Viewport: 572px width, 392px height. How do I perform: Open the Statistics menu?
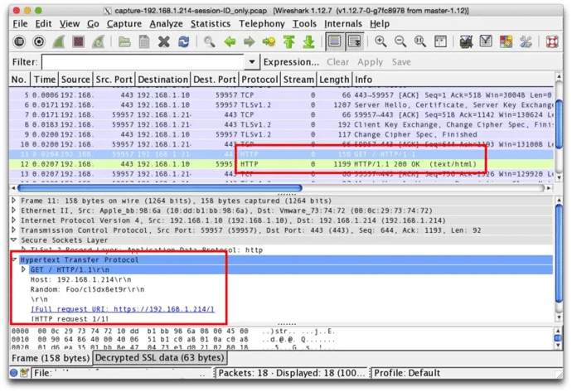tap(210, 24)
